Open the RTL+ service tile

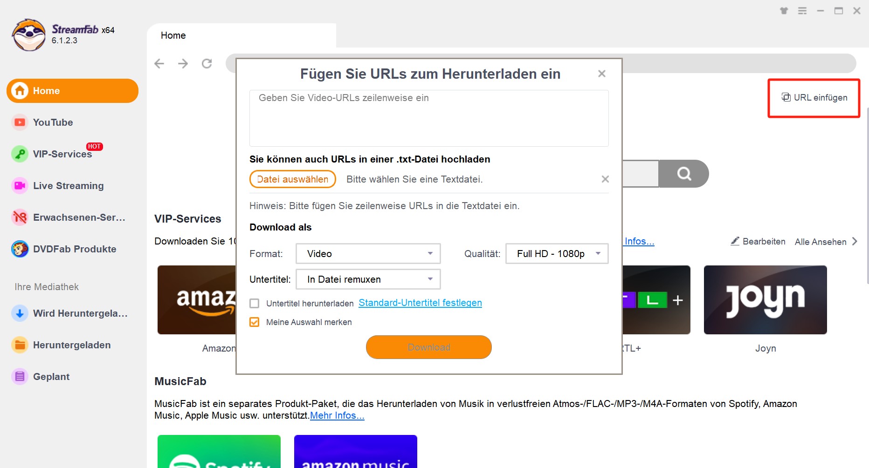656,300
